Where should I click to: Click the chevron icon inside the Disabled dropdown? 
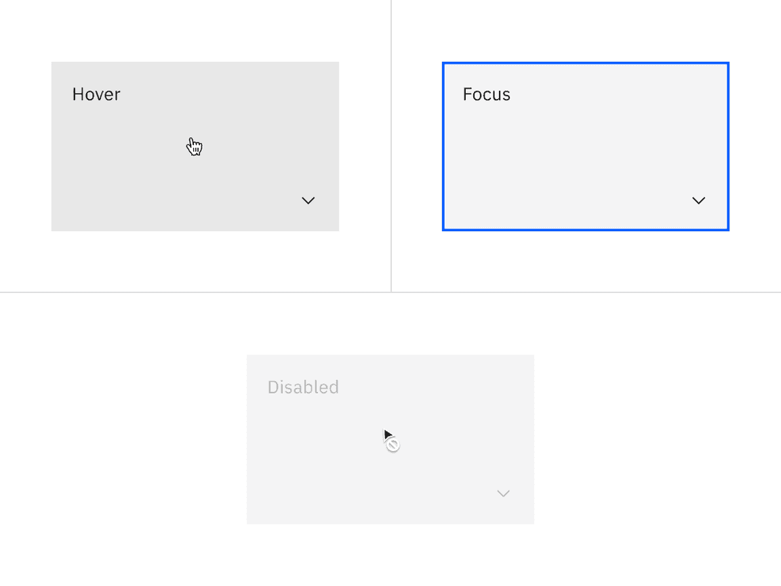pyautogui.click(x=503, y=493)
